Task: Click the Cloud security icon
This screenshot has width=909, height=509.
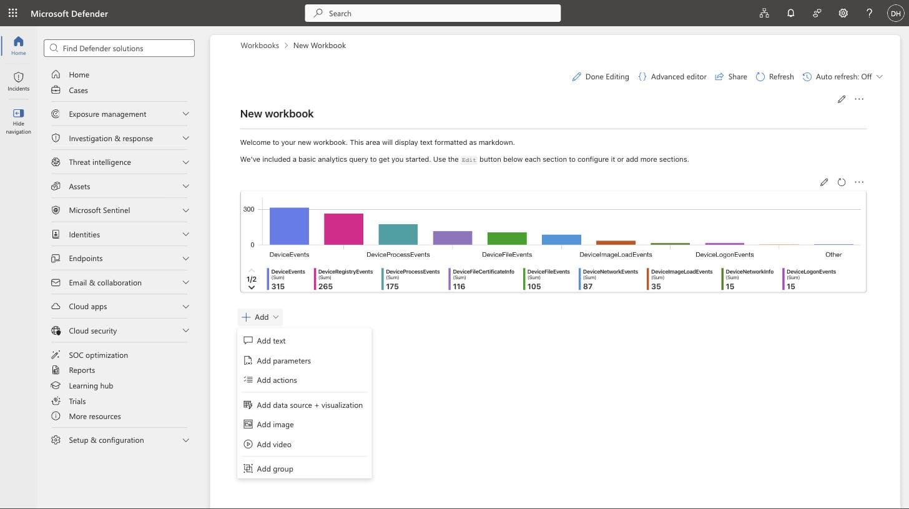Action: (56, 330)
